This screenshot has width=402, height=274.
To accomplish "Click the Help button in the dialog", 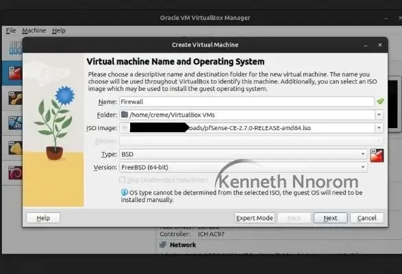I will pyautogui.click(x=43, y=218).
